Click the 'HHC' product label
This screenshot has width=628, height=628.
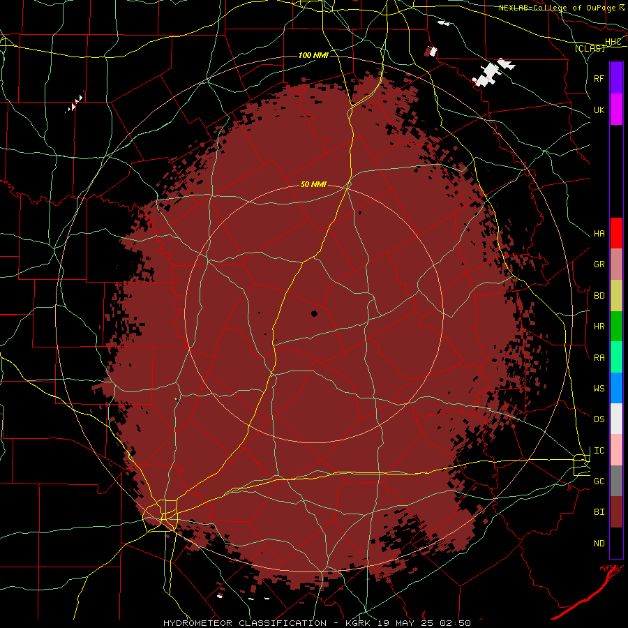point(613,42)
